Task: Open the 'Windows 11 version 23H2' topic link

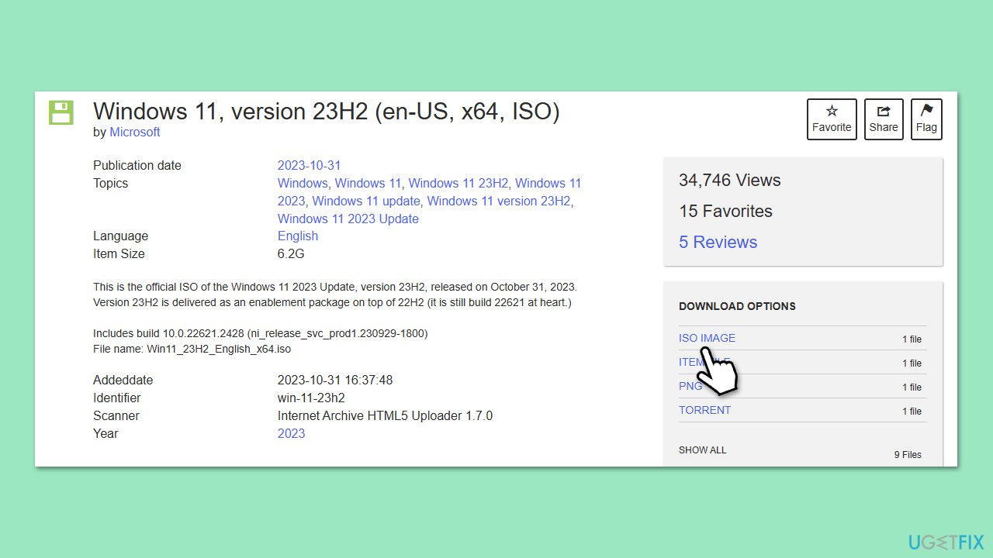Action: (x=499, y=201)
